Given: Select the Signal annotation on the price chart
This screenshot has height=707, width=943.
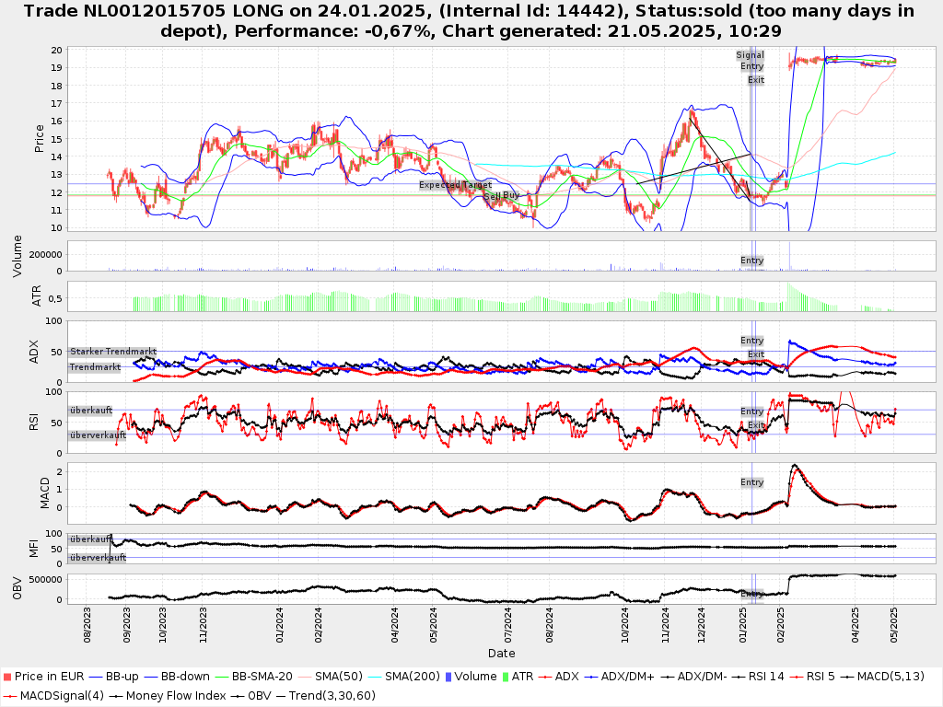Looking at the screenshot, I should pyautogui.click(x=750, y=55).
